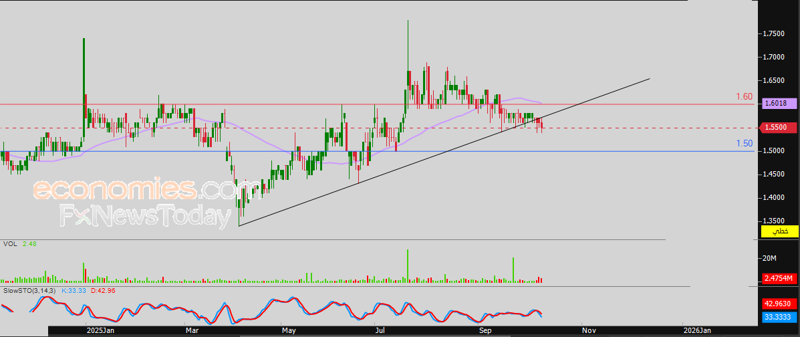Select the Jul marker on time axis

[380, 330]
